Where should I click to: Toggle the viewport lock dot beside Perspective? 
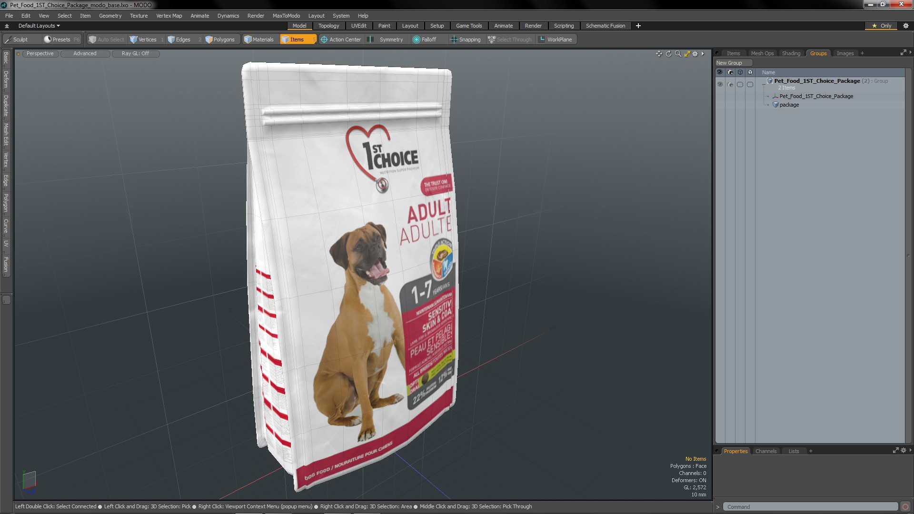(18, 54)
